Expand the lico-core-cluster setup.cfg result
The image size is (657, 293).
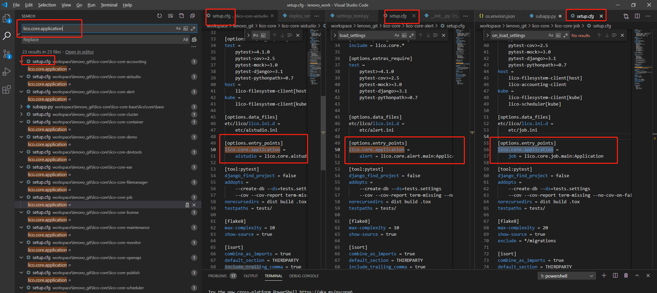21,114
